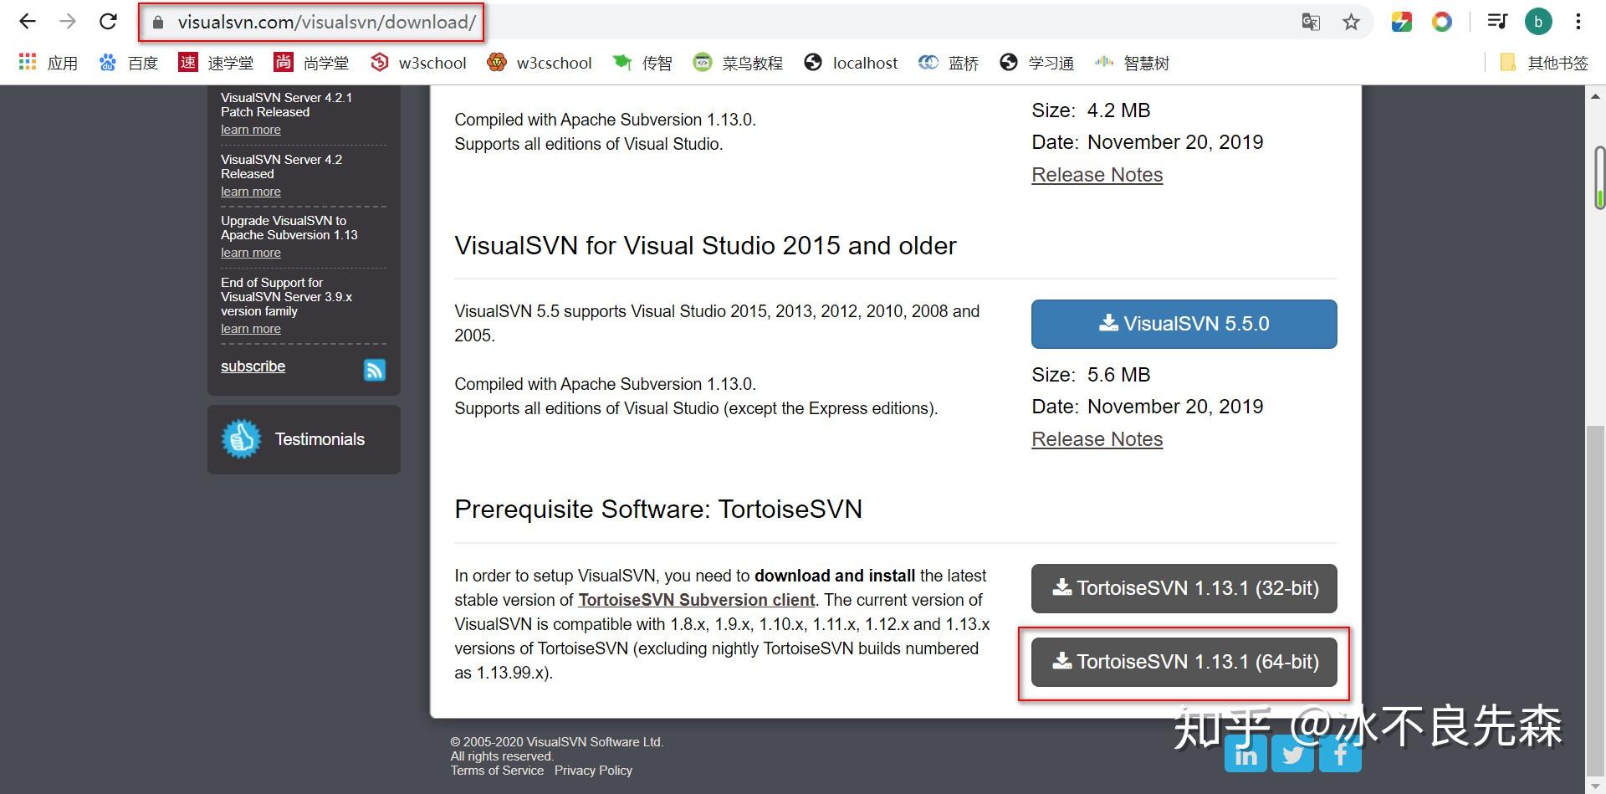The image size is (1606, 794).
Task: Click the Facebook icon in the footer
Action: tap(1339, 753)
